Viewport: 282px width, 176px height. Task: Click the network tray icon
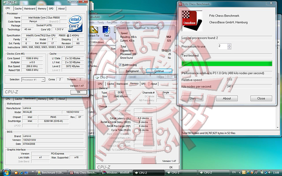tap(266, 172)
